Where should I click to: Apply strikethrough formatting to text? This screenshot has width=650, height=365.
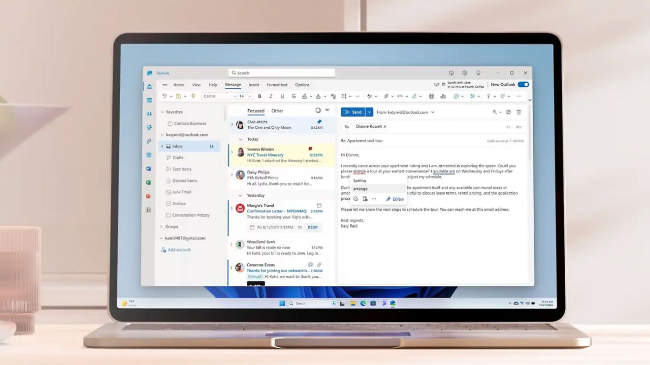[x=294, y=96]
